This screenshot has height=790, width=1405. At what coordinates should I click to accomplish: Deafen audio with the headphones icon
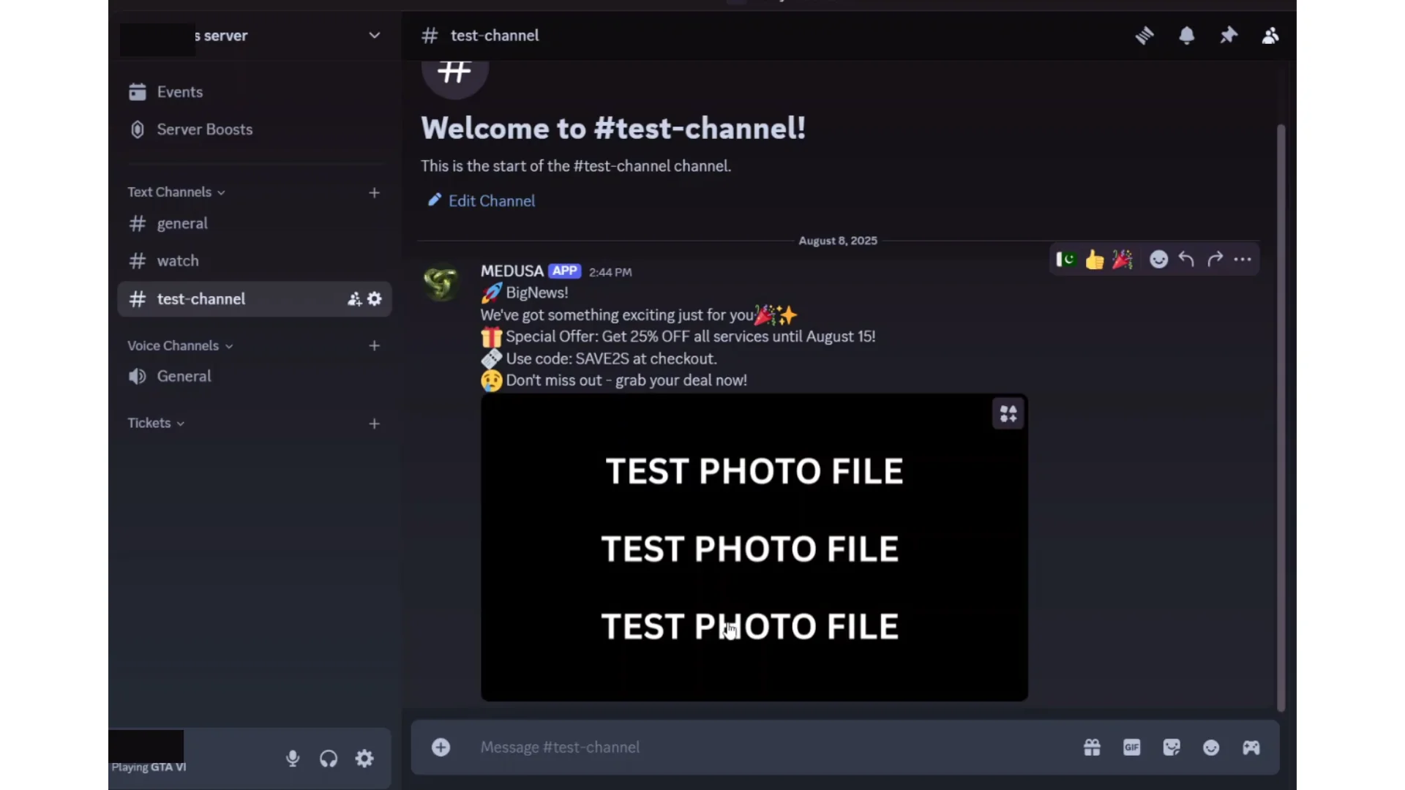(329, 759)
